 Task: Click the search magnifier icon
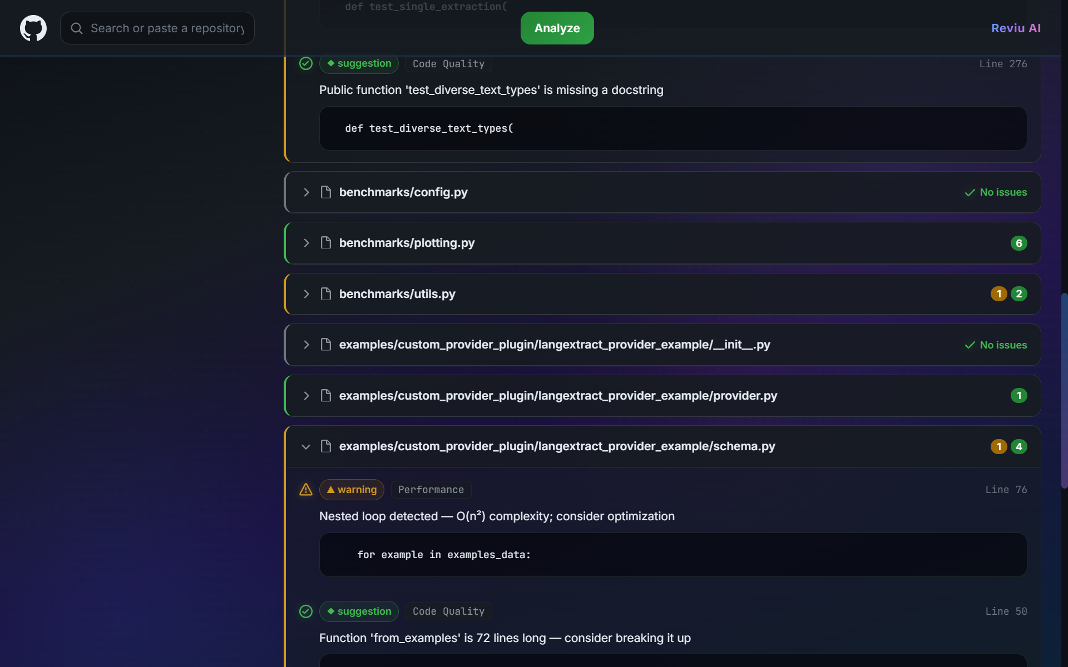pyautogui.click(x=77, y=28)
